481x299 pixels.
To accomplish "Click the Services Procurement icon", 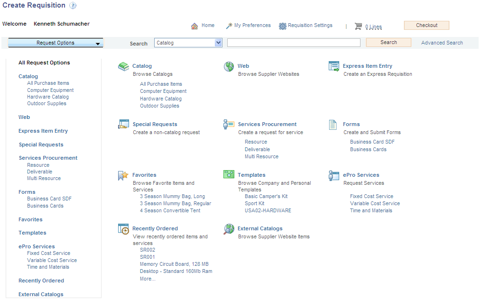I will coord(228,125).
